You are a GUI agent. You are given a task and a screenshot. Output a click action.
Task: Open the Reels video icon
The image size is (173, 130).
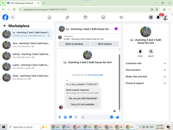(85, 17)
